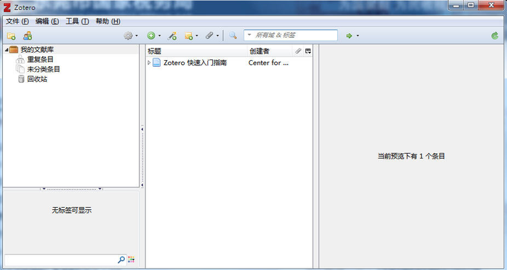
Task: Click the New Group people icon
Action: [x=28, y=36]
